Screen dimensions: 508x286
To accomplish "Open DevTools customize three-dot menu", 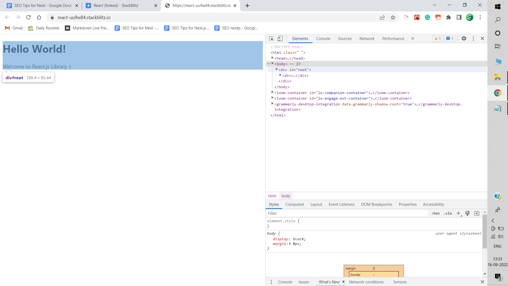I will click(x=473, y=39).
